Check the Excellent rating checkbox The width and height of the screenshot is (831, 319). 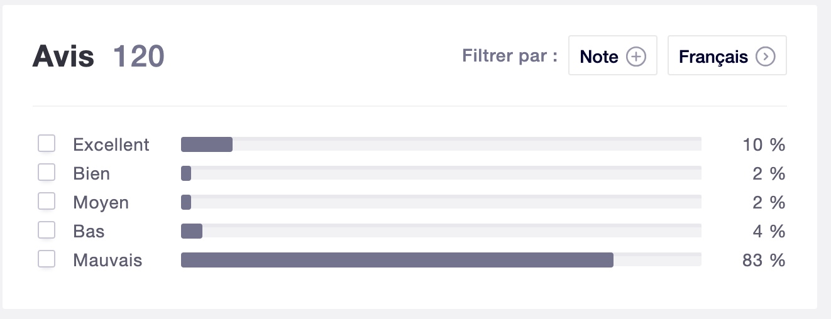point(47,144)
